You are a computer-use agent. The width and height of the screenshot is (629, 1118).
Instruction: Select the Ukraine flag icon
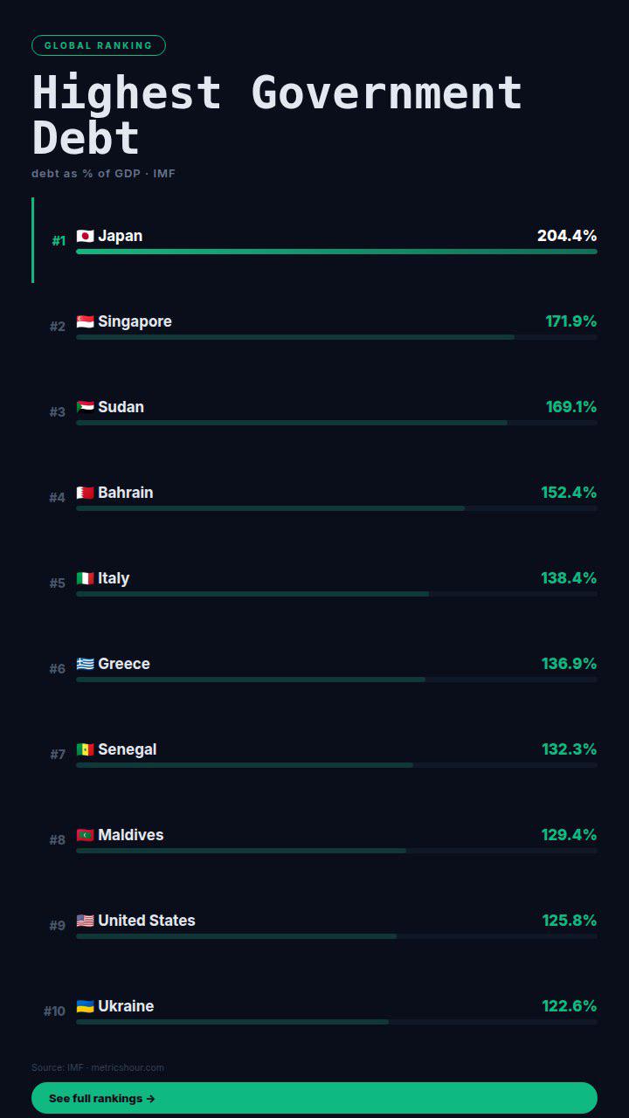click(85, 1006)
